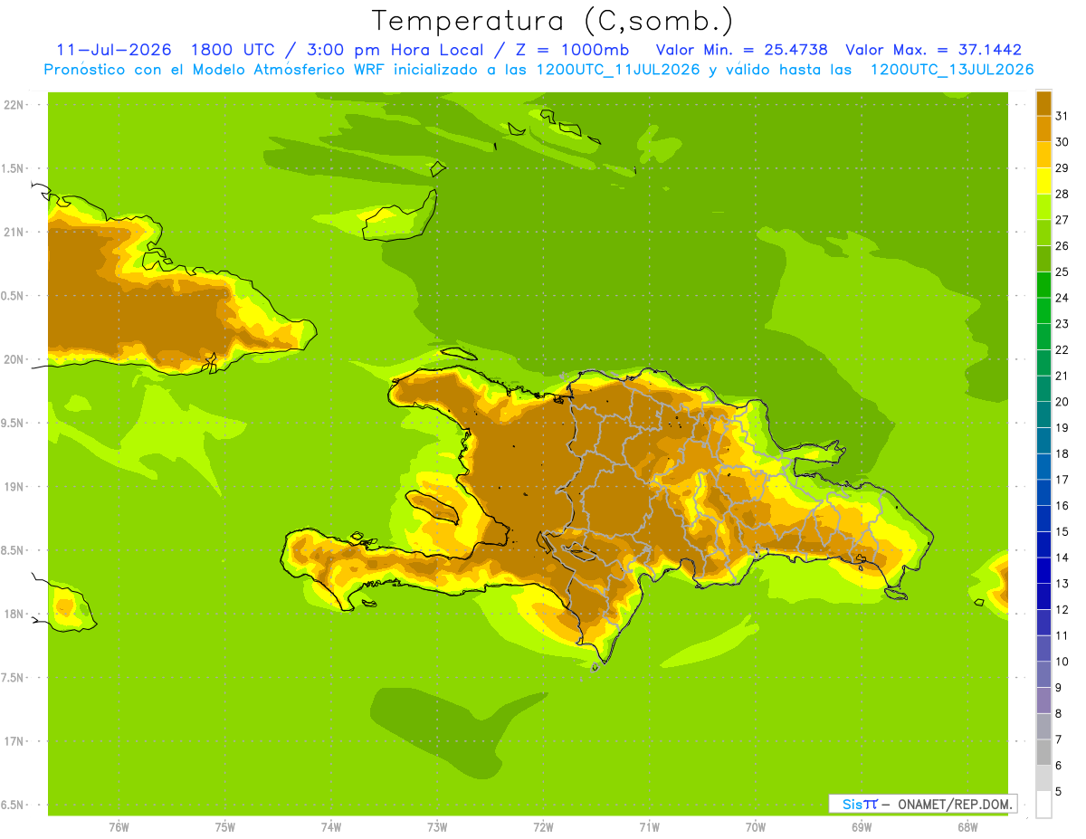
Task: Click the '74W' longitude label
Action: 331,827
